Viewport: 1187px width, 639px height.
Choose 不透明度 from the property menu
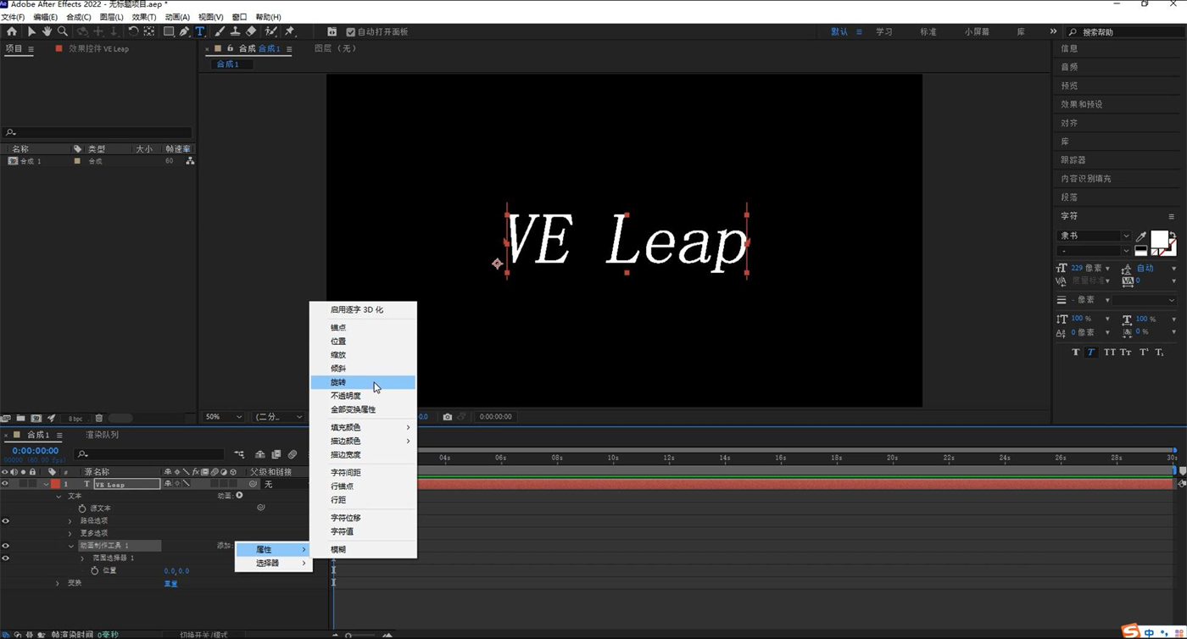pos(363,396)
